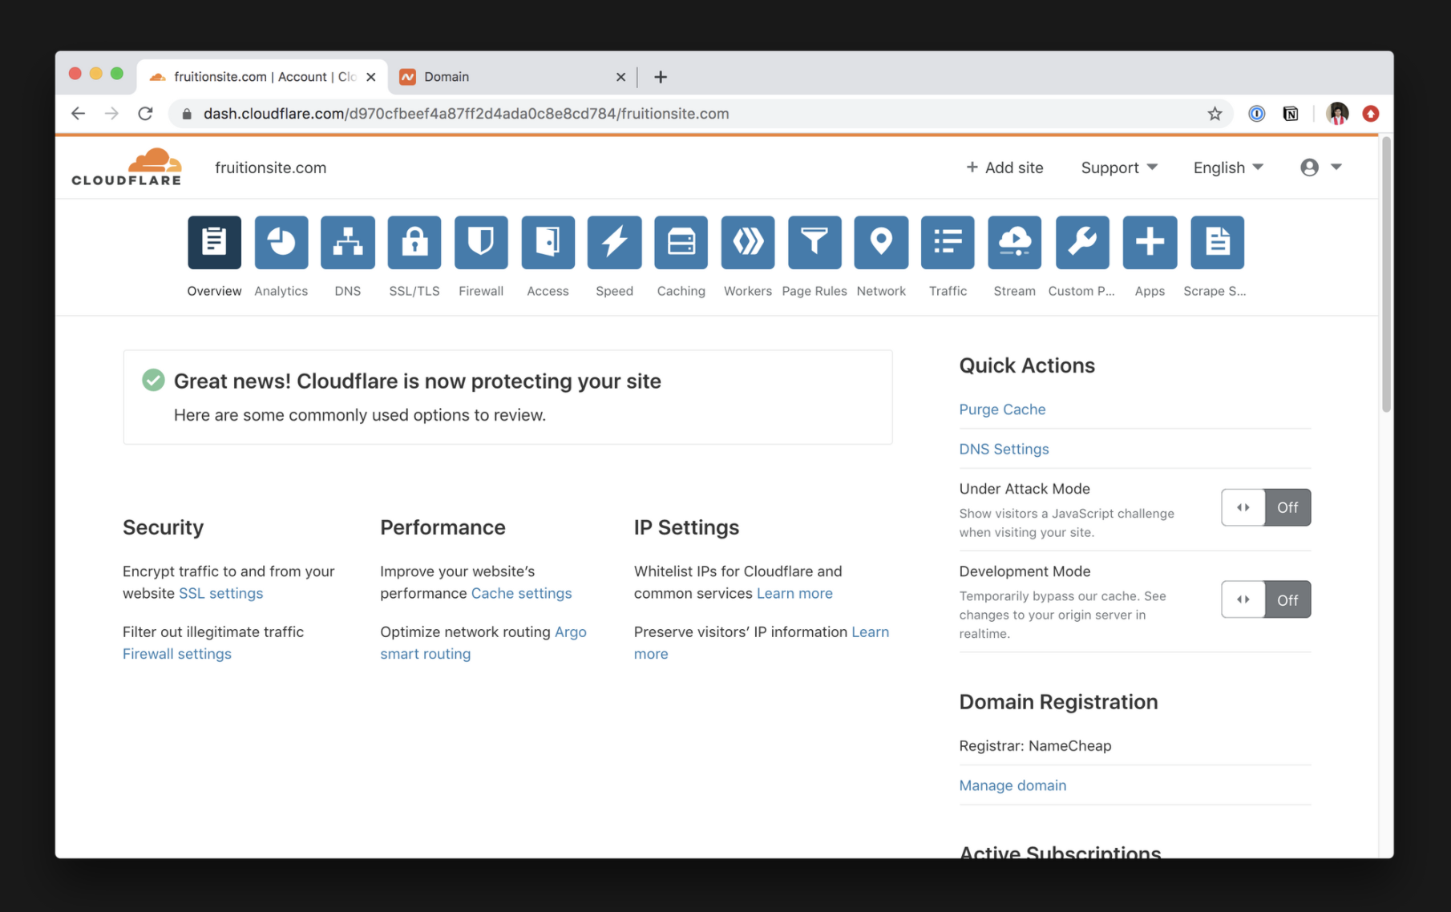Open the Stream cloud icon

click(1014, 242)
